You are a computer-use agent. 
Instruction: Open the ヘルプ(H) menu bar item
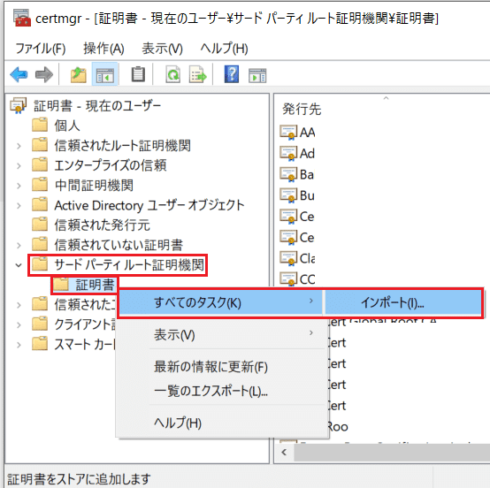224,49
